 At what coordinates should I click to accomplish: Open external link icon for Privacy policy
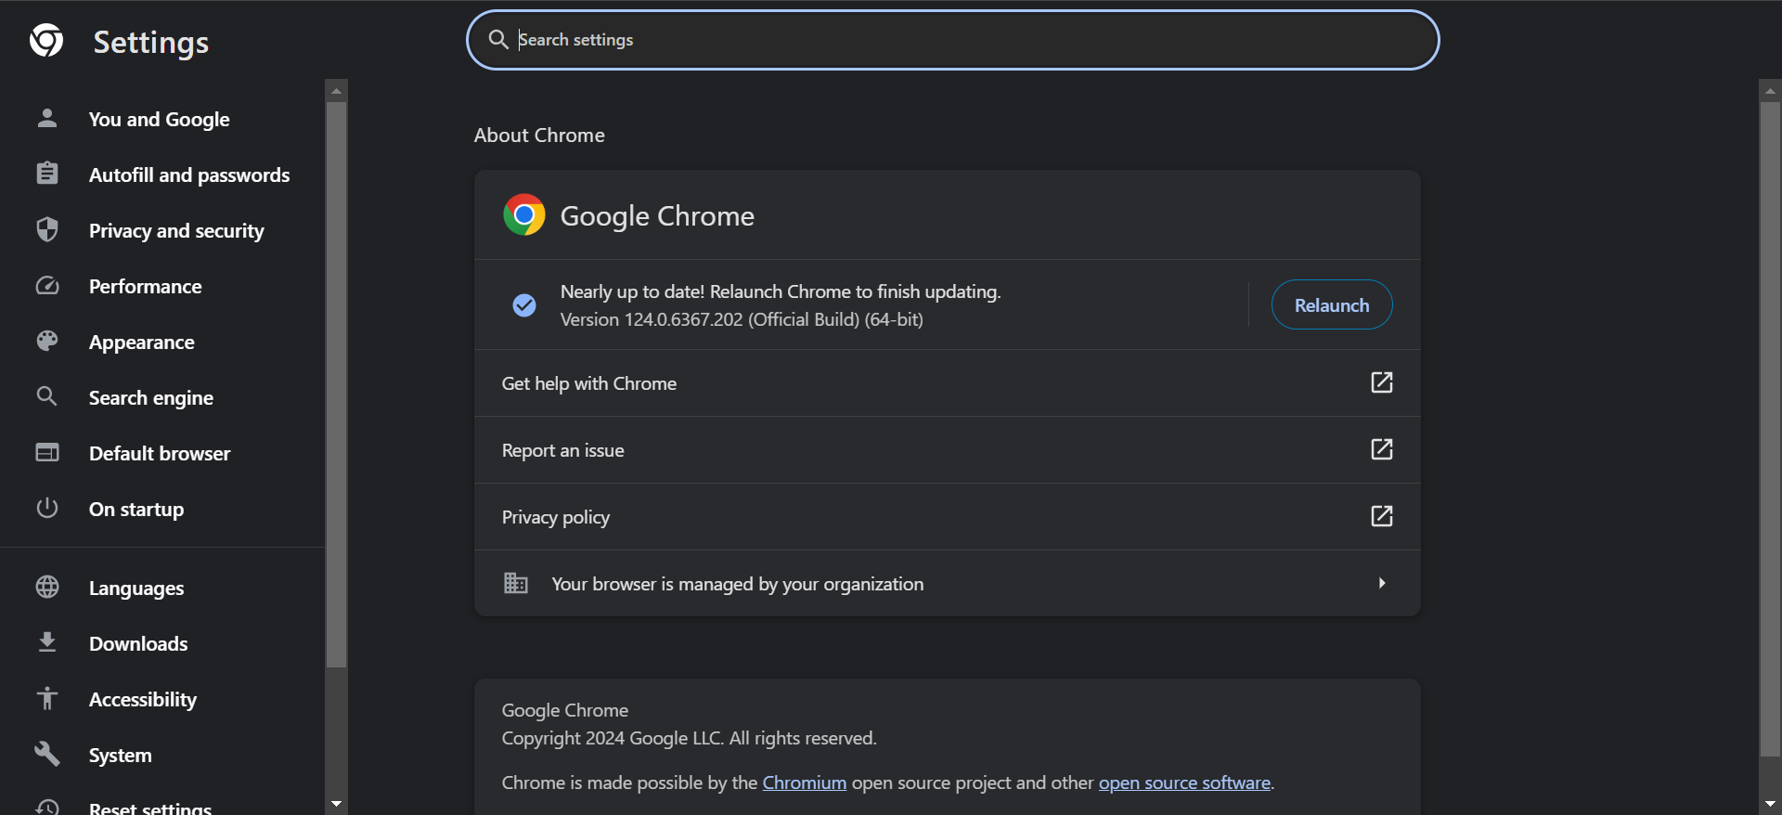tap(1382, 516)
